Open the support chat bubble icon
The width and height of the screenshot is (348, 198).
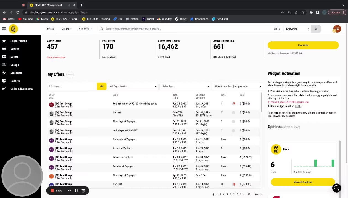point(336,188)
